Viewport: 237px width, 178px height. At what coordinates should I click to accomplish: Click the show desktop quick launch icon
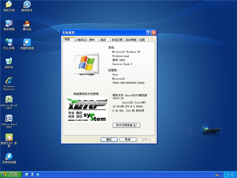(32, 175)
